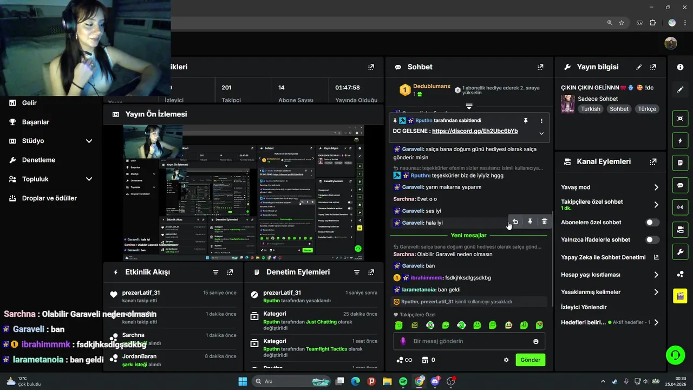
Task: Pin Garaveli's hala iyi message
Action: click(x=530, y=222)
